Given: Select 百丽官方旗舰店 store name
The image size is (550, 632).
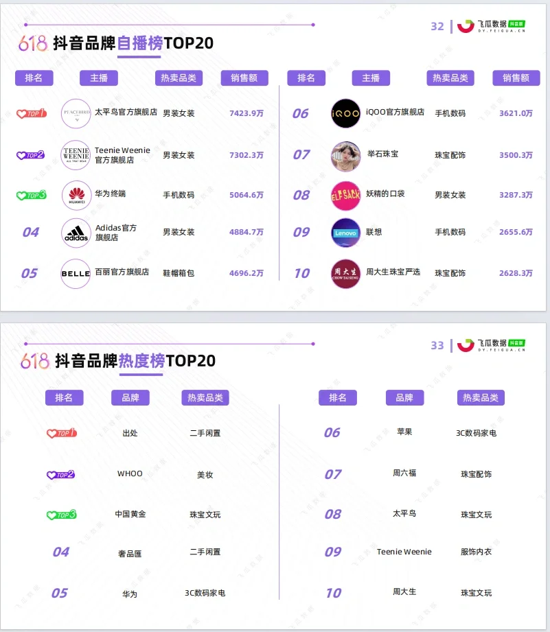Looking at the screenshot, I should 122,272.
